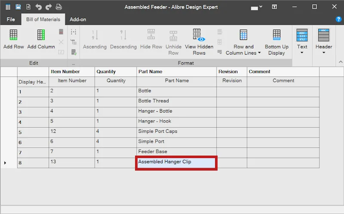
Task: Click item number 12 cell
Action: [72, 132]
